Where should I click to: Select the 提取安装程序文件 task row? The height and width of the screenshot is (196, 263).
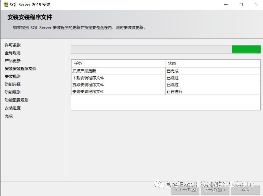point(166,84)
